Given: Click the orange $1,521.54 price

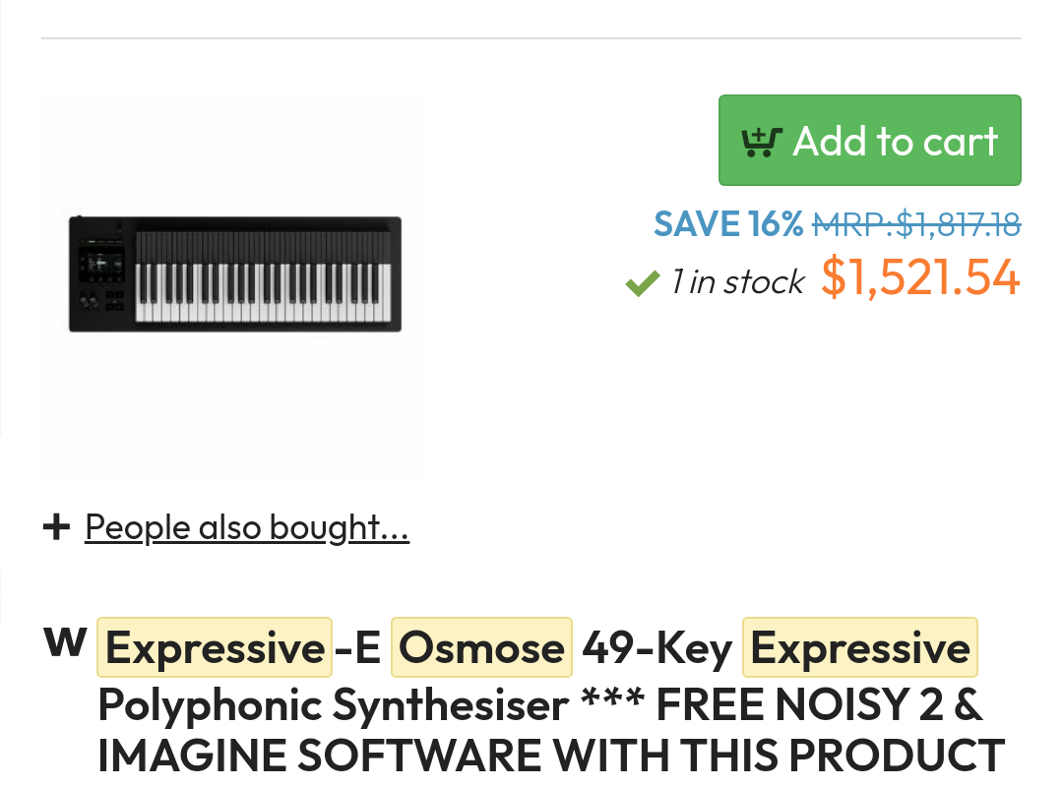Looking at the screenshot, I should coord(920,277).
